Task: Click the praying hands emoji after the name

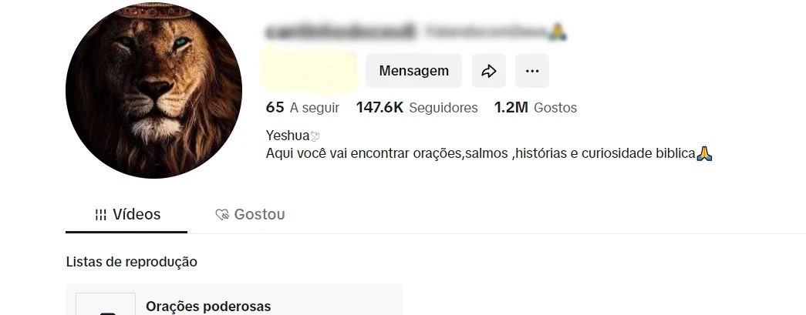Action: pyautogui.click(x=557, y=32)
